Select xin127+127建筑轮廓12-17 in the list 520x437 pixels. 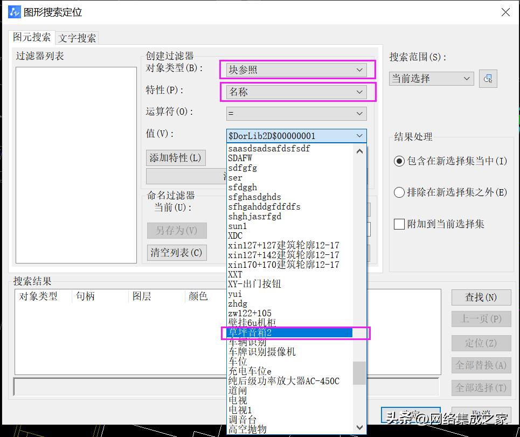tap(290, 245)
